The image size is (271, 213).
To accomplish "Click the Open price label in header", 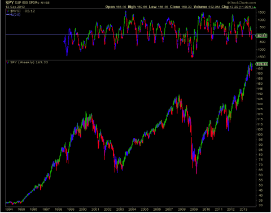I will point(110,7).
